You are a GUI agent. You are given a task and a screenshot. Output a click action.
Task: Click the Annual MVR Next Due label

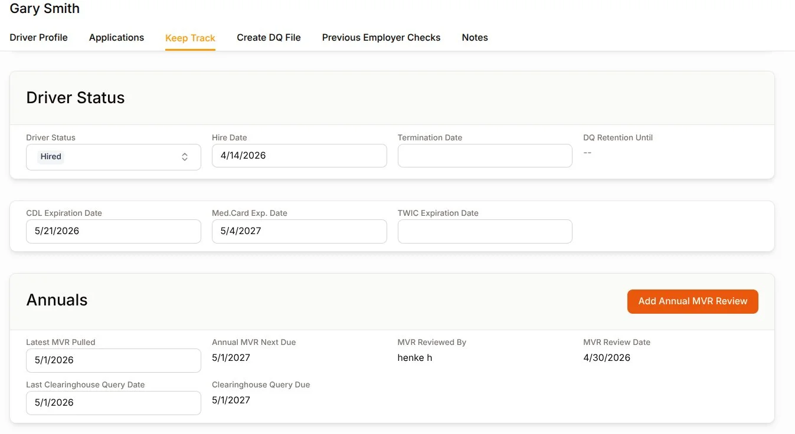tap(254, 342)
